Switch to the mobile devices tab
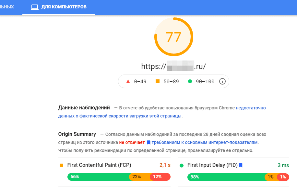 [7, 7]
